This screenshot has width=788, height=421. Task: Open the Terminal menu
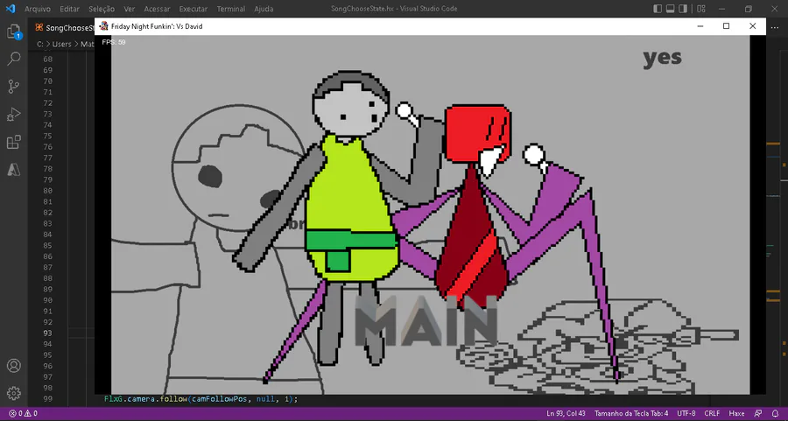pyautogui.click(x=230, y=9)
